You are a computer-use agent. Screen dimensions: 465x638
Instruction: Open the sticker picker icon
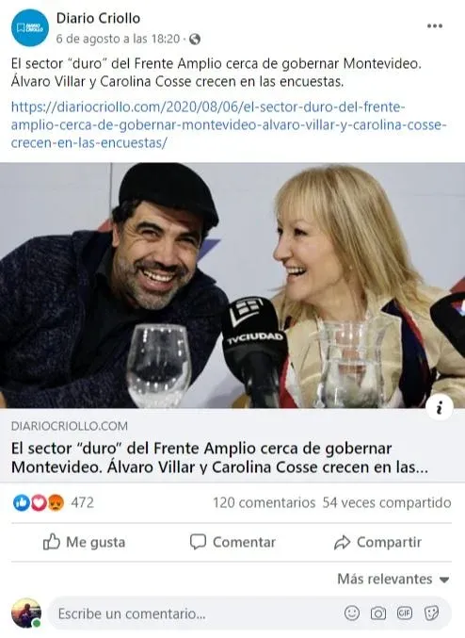[x=431, y=613]
